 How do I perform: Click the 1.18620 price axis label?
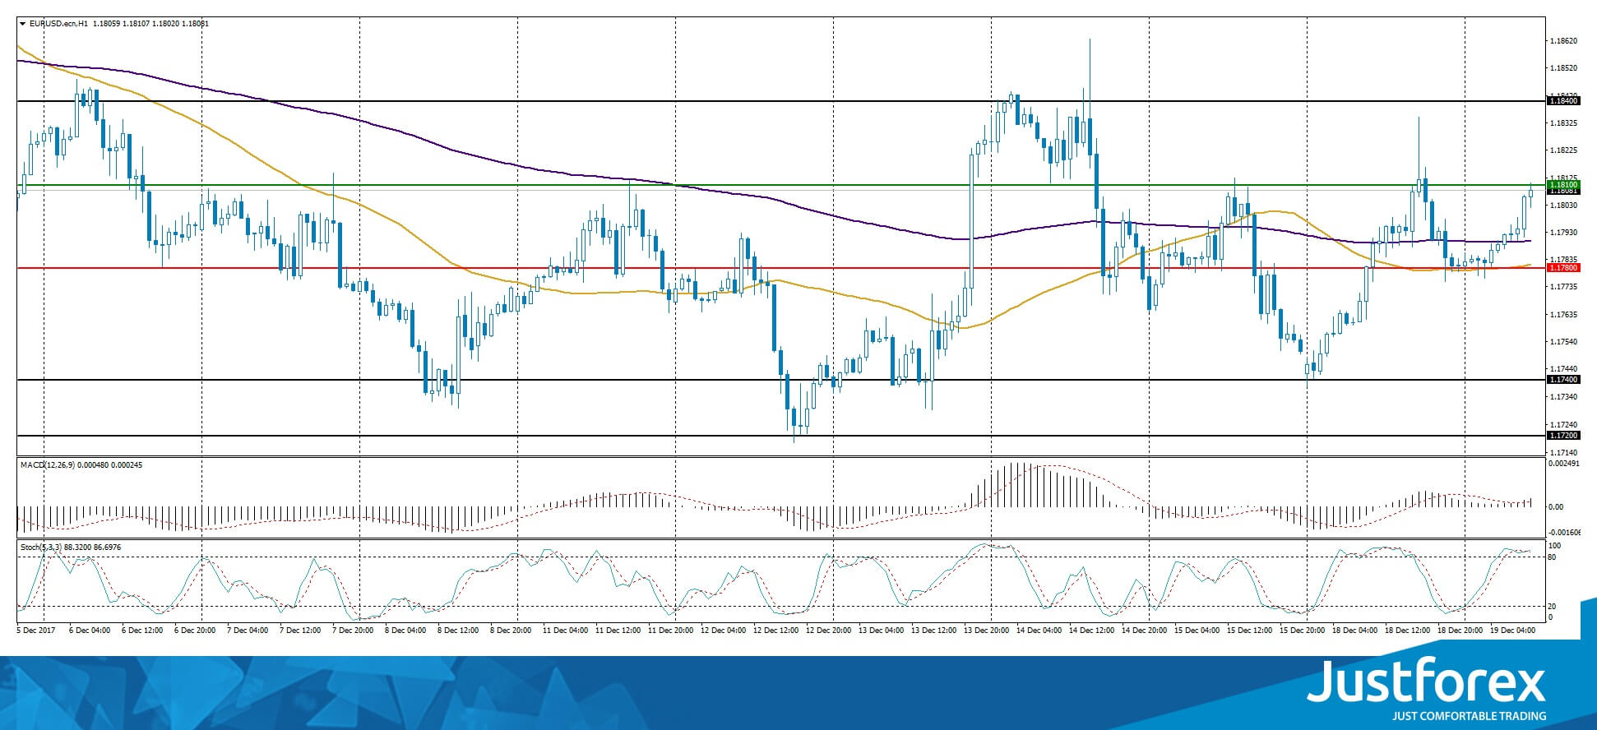coord(1563,40)
